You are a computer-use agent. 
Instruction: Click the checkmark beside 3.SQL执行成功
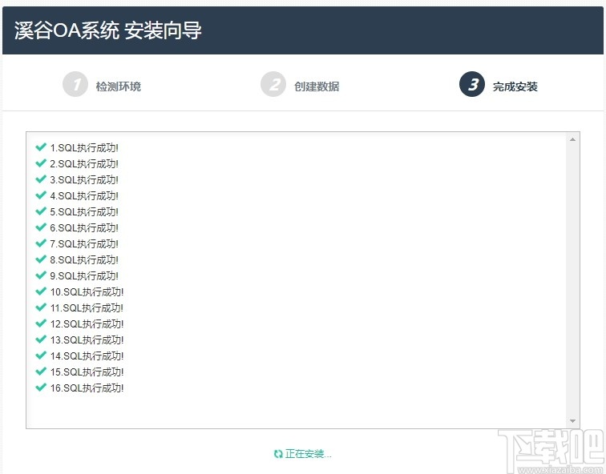[x=41, y=179]
